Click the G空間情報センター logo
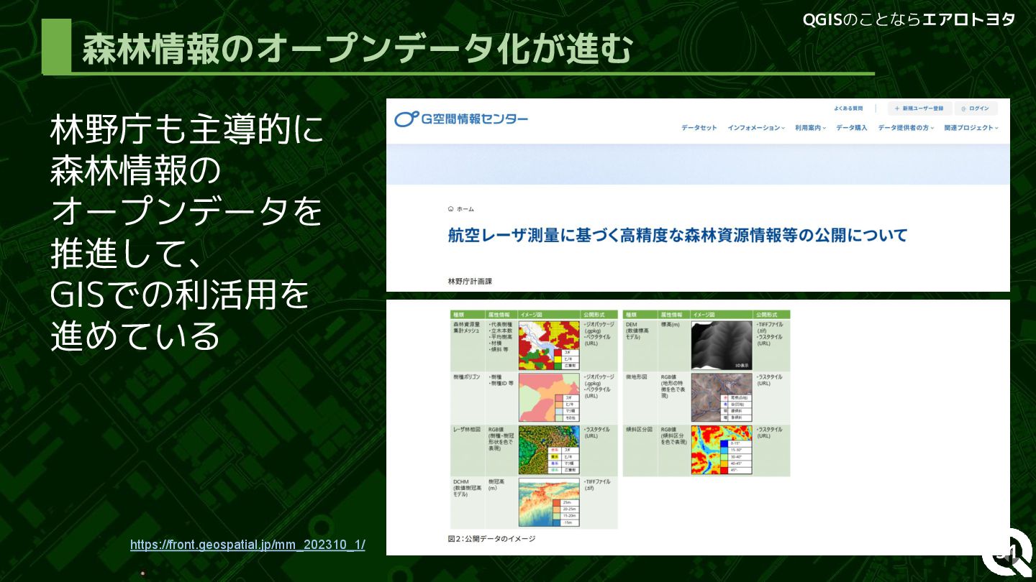The width and height of the screenshot is (1036, 582). (461, 119)
